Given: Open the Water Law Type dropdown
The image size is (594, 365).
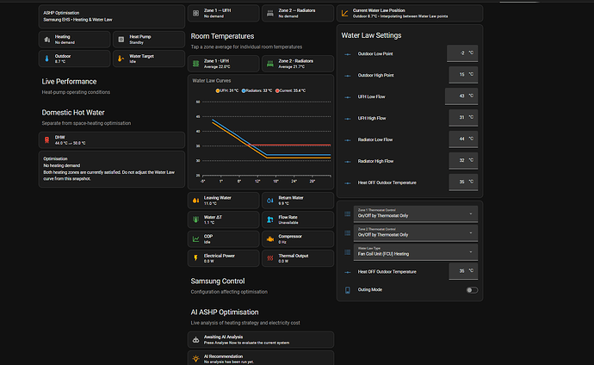Looking at the screenshot, I should (x=416, y=251).
